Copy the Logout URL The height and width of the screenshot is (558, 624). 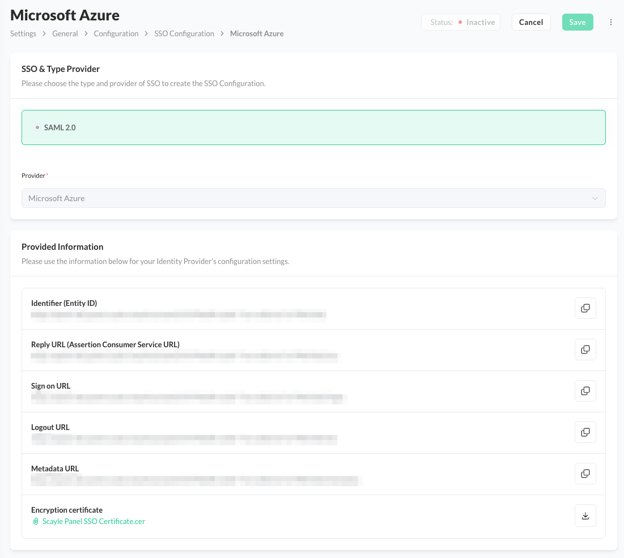[585, 432]
